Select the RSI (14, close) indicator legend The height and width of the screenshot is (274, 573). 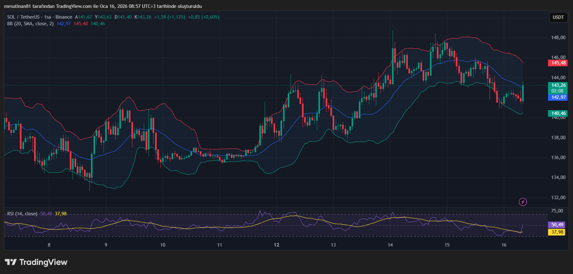[22, 214]
